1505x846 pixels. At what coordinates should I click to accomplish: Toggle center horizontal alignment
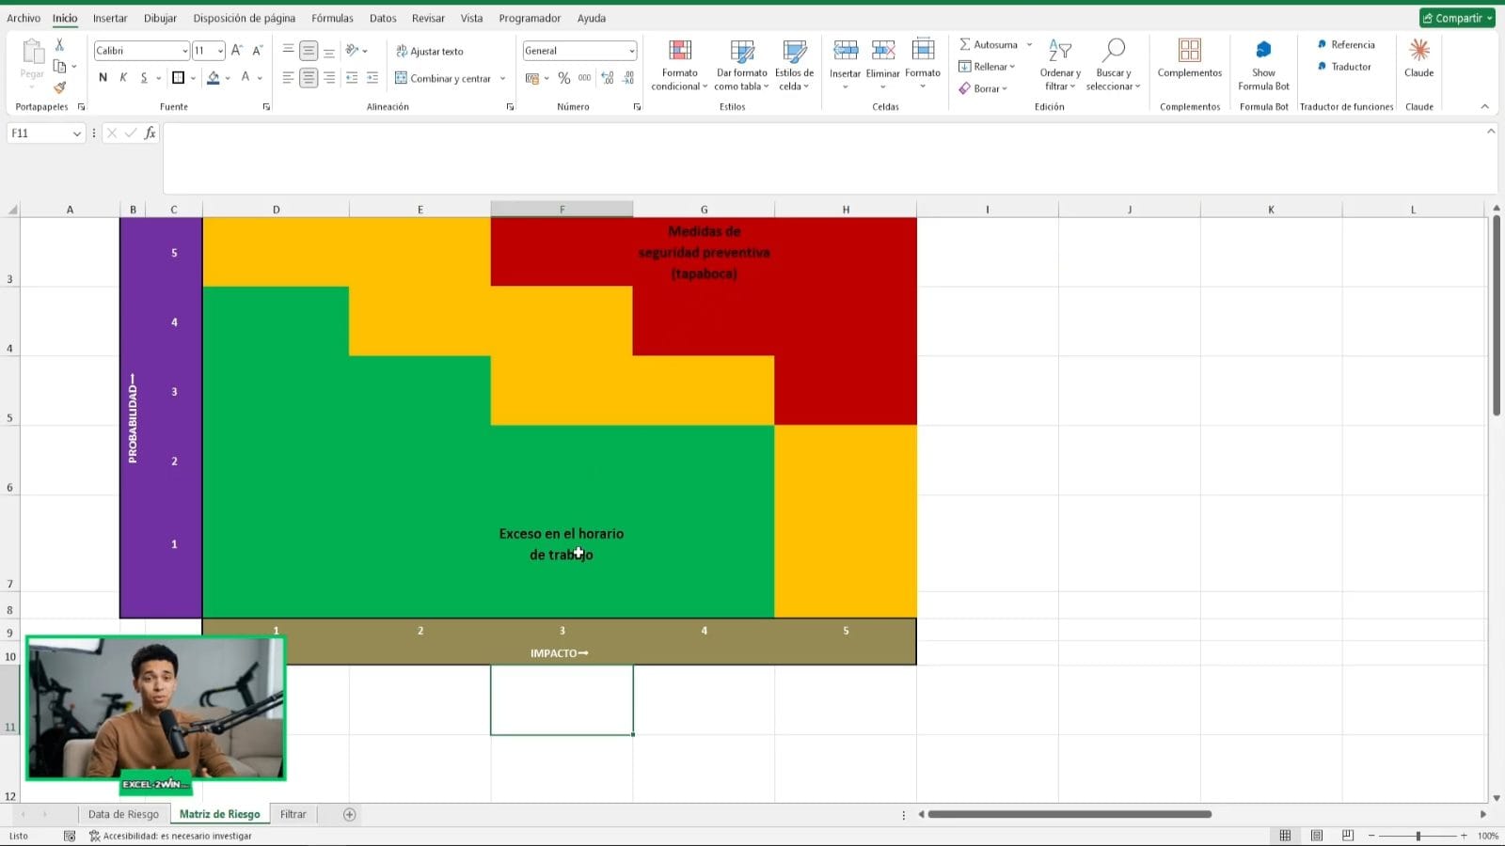pyautogui.click(x=309, y=78)
